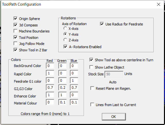Uncheck Use Radius for Feedrate
The height and width of the screenshot is (125, 165).
pos(102,24)
